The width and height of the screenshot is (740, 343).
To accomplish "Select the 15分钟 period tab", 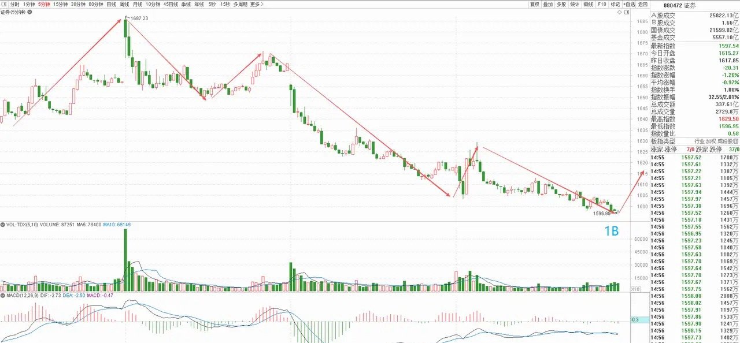I will click(x=61, y=4).
